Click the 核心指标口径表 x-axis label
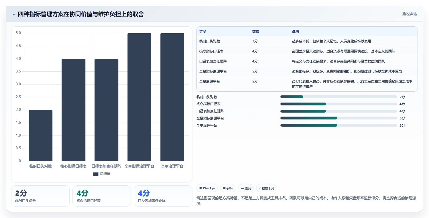The height and width of the screenshot is (218, 429). click(73, 166)
